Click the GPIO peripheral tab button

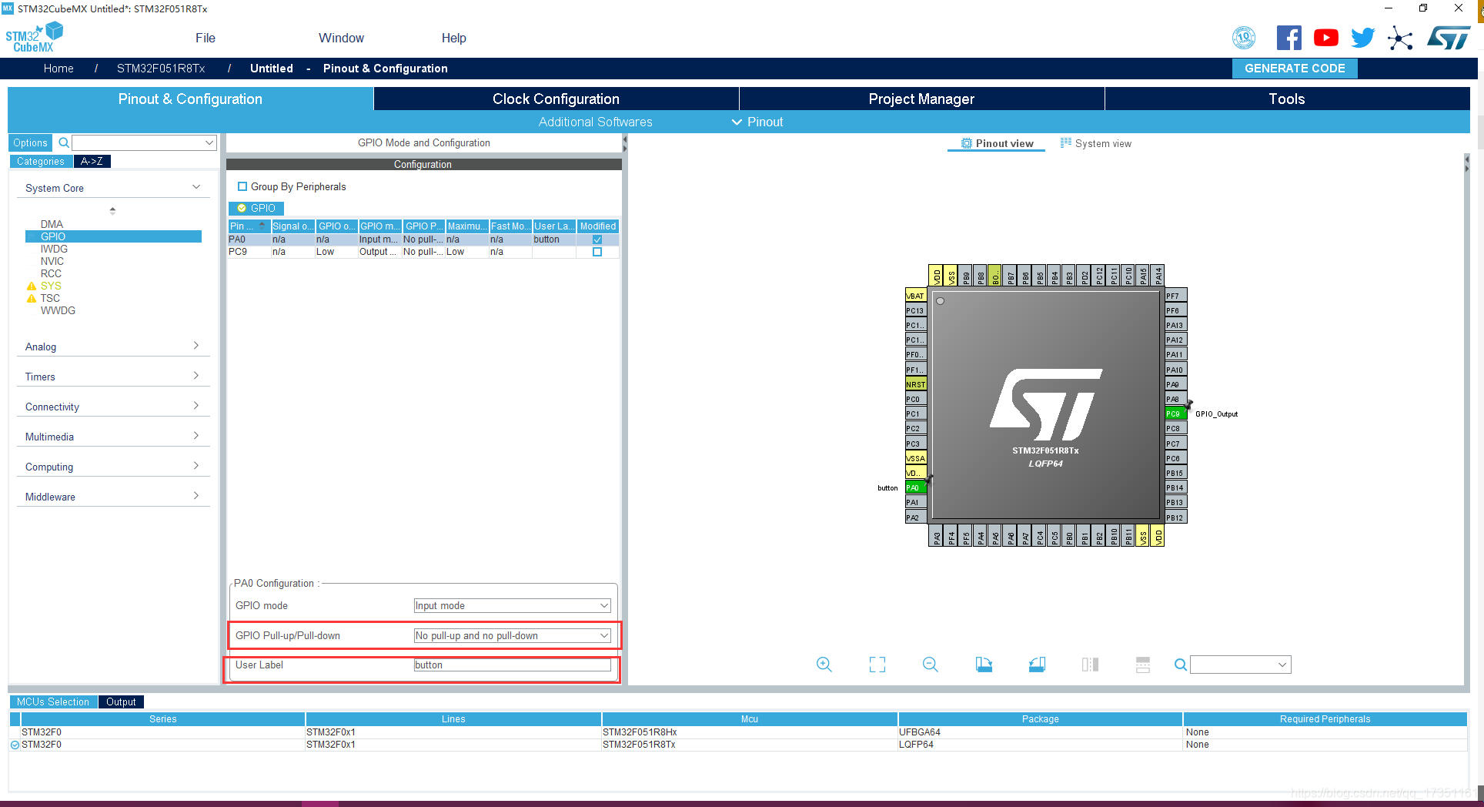point(256,208)
